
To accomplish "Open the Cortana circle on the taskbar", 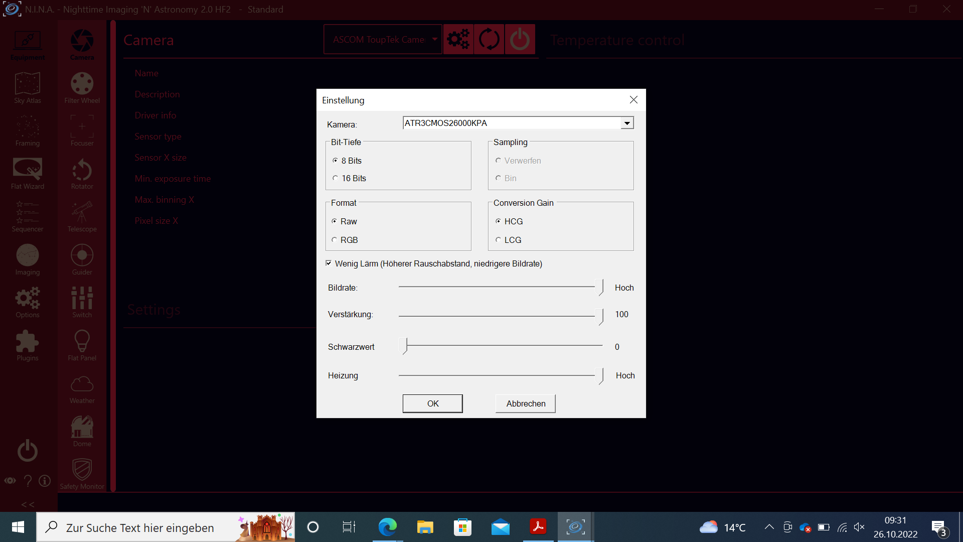I will tap(313, 527).
